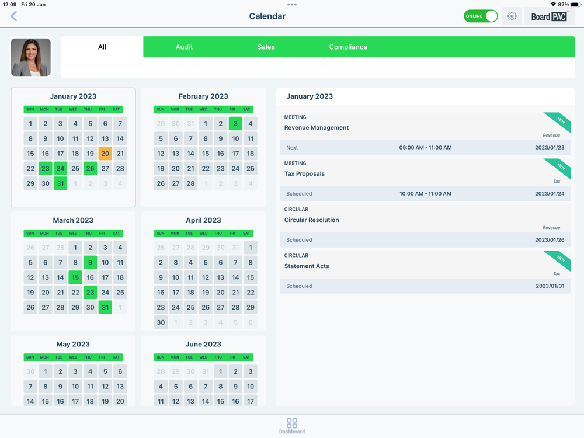Select today, January 20 highlighted orange

(x=105, y=154)
